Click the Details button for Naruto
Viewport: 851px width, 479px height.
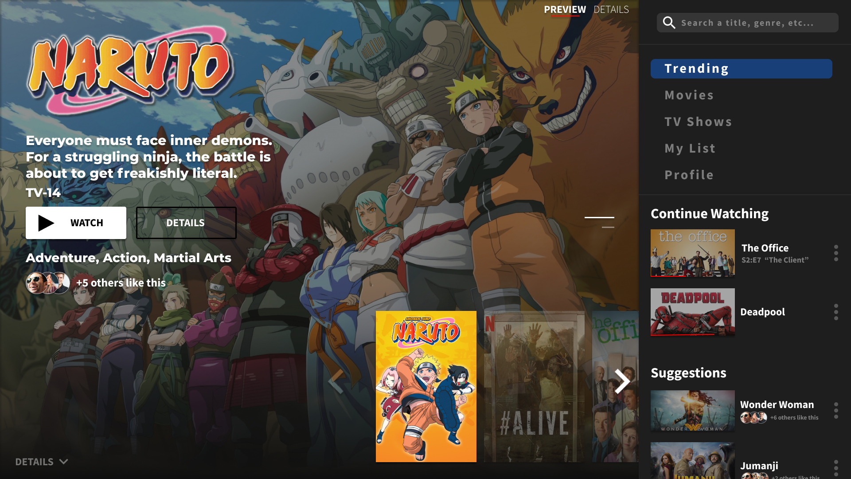tap(186, 222)
